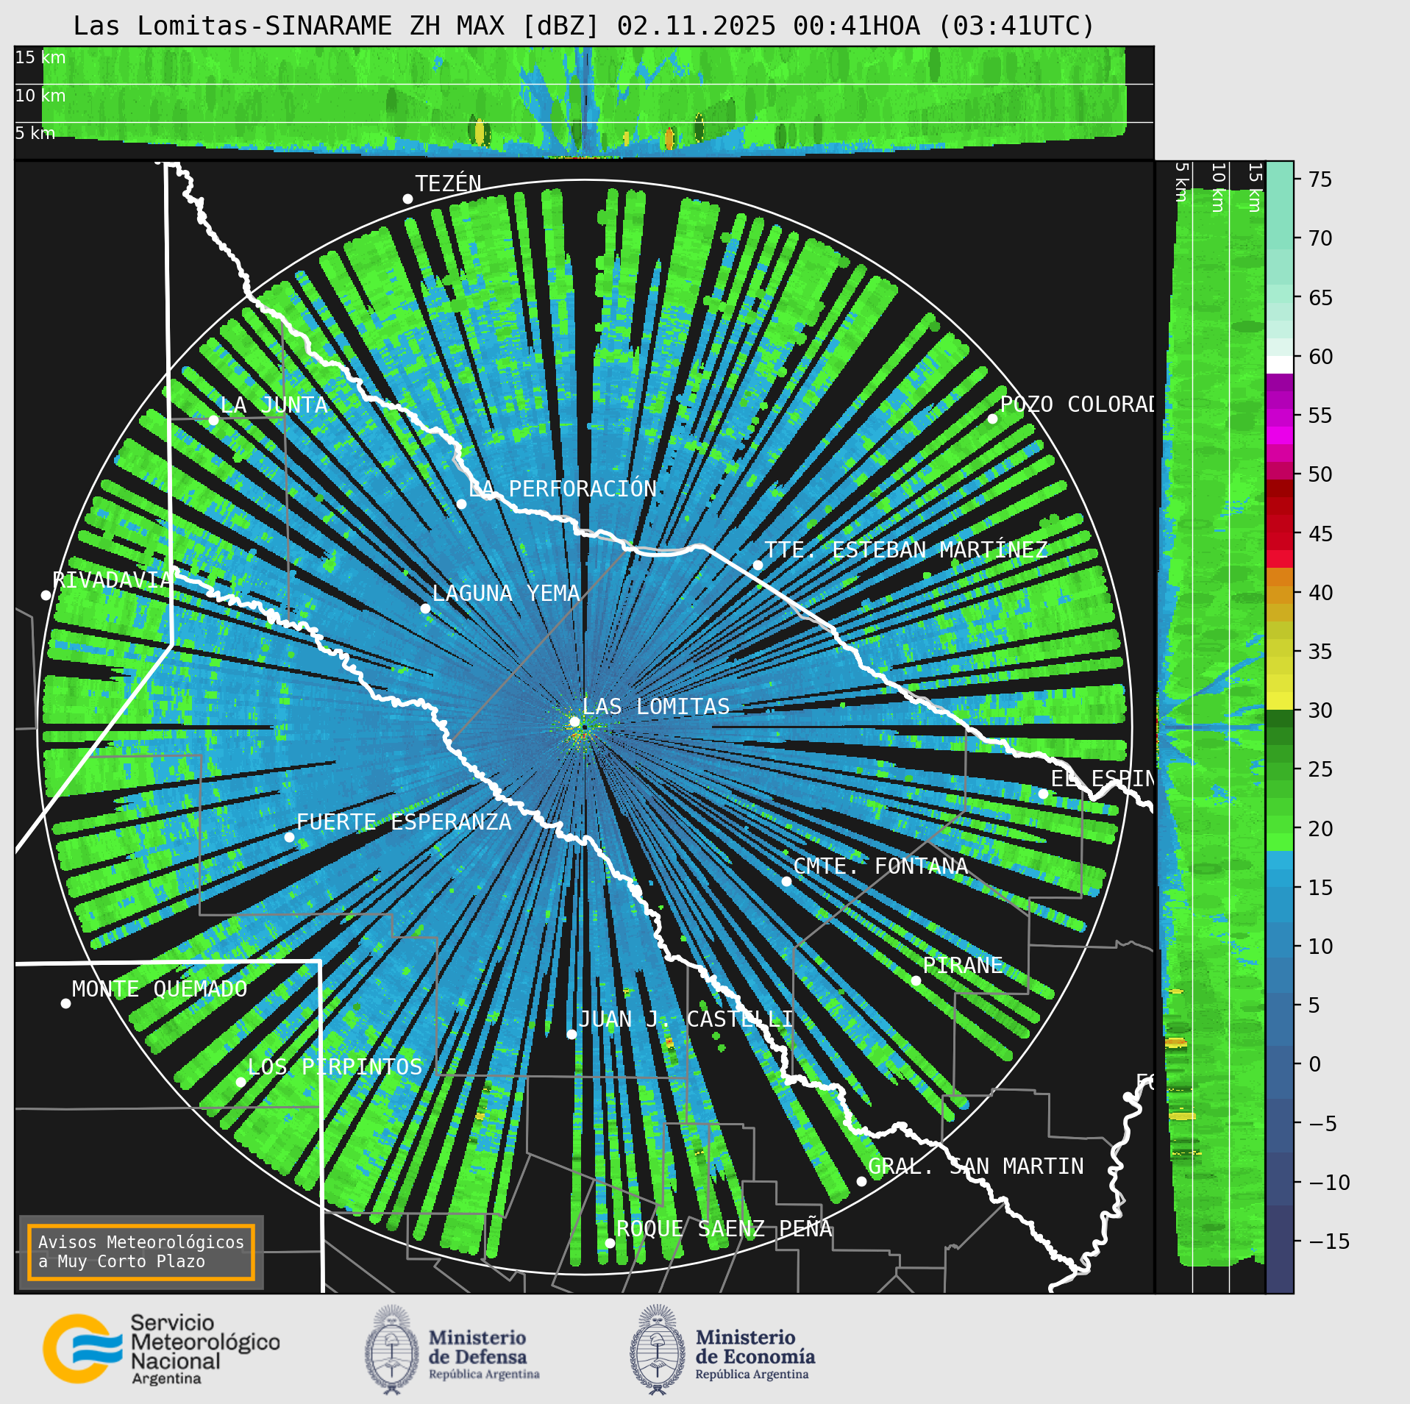Click the LAS LOMITAS map label
The width and height of the screenshot is (1410, 1404).
tap(656, 707)
